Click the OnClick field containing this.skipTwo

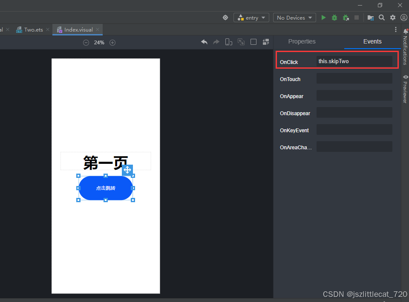354,61
